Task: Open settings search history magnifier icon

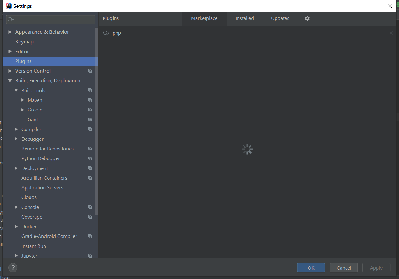Action: tap(11, 20)
